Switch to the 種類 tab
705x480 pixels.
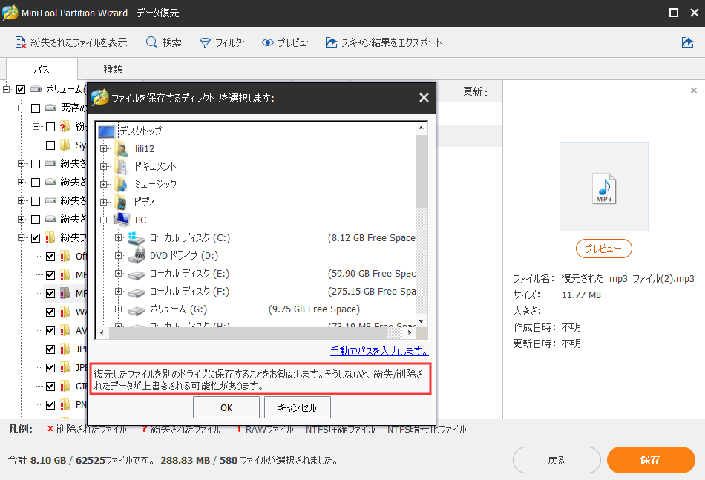coord(114,69)
